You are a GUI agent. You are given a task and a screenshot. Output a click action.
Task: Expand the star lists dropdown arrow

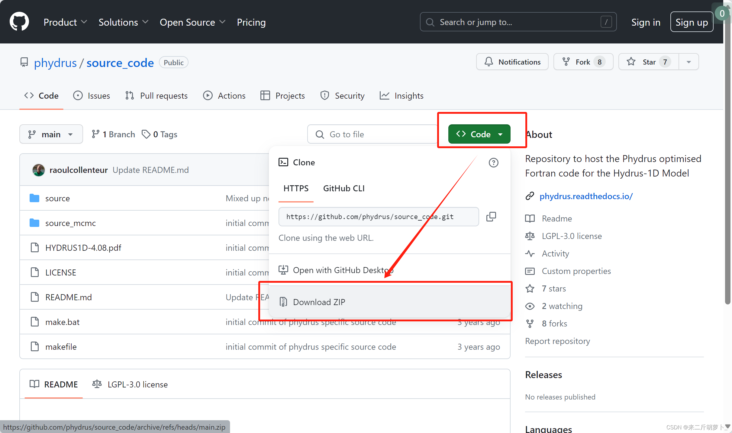click(688, 62)
